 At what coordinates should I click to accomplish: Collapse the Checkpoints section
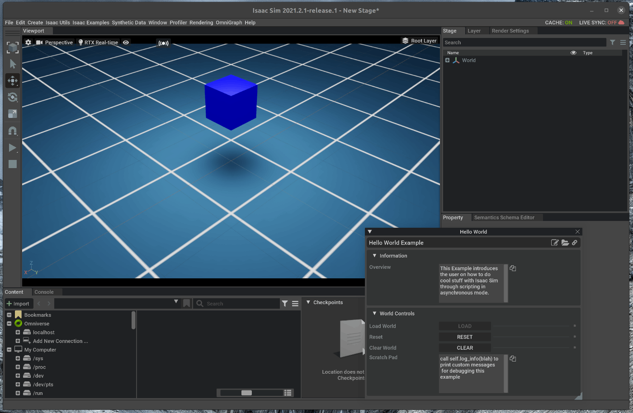tap(308, 302)
